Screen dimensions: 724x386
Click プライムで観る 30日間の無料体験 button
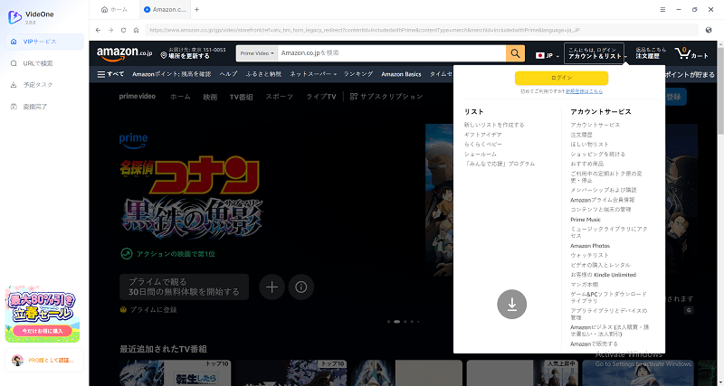click(185, 287)
